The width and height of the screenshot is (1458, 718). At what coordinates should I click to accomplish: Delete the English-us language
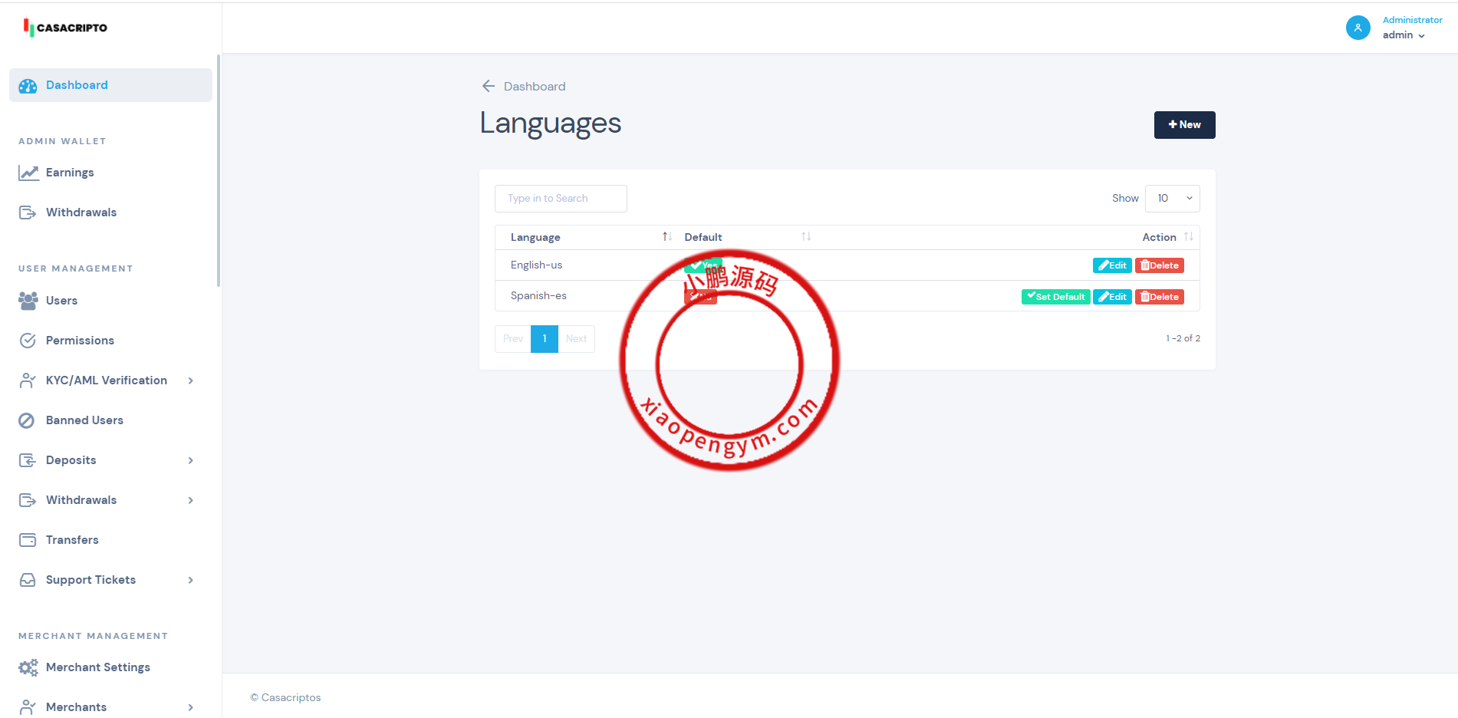click(x=1159, y=265)
